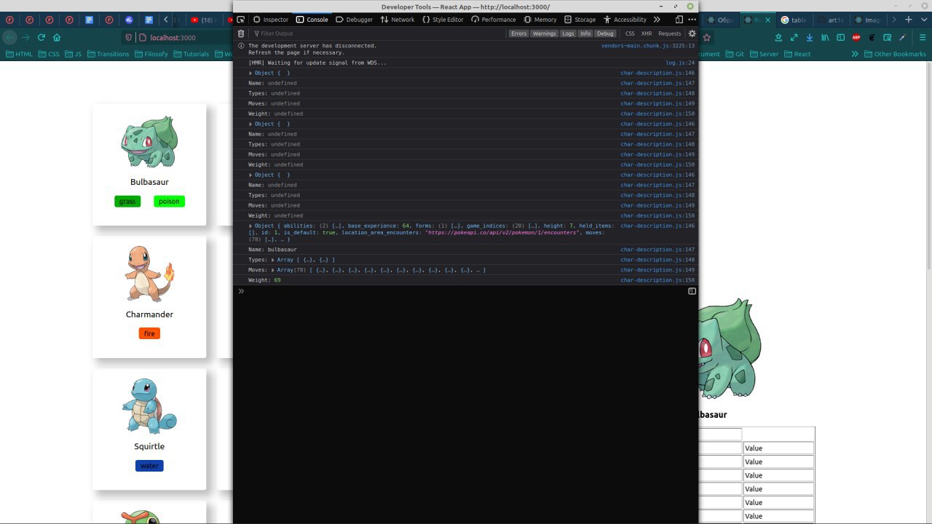Image resolution: width=932 pixels, height=524 pixels.
Task: Open the list all tabs dropdown
Action: 923,20
